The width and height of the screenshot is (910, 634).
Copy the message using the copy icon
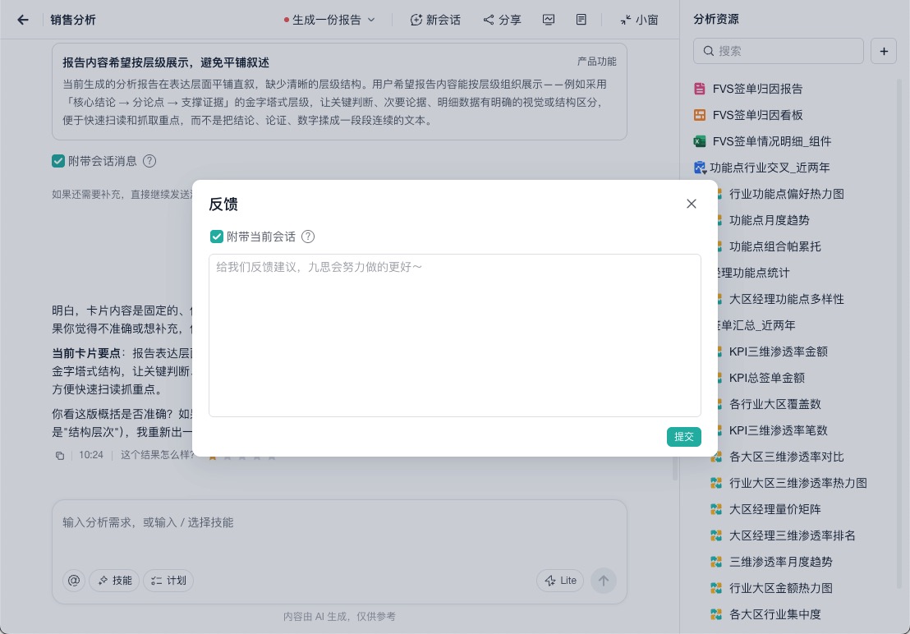click(x=60, y=455)
